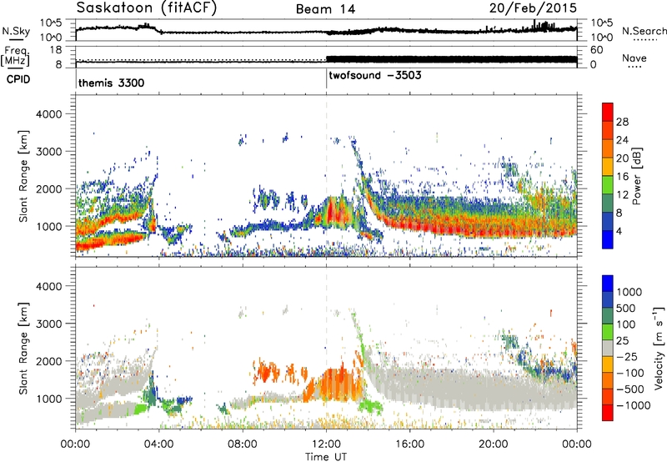Click the 'Velocity [m s-1]' colorbar title
The width and height of the screenshot is (667, 462).
pyautogui.click(x=659, y=348)
